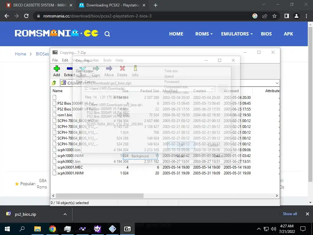Select the rom1.bin file
Screen dimensions: 313x235
65,115
